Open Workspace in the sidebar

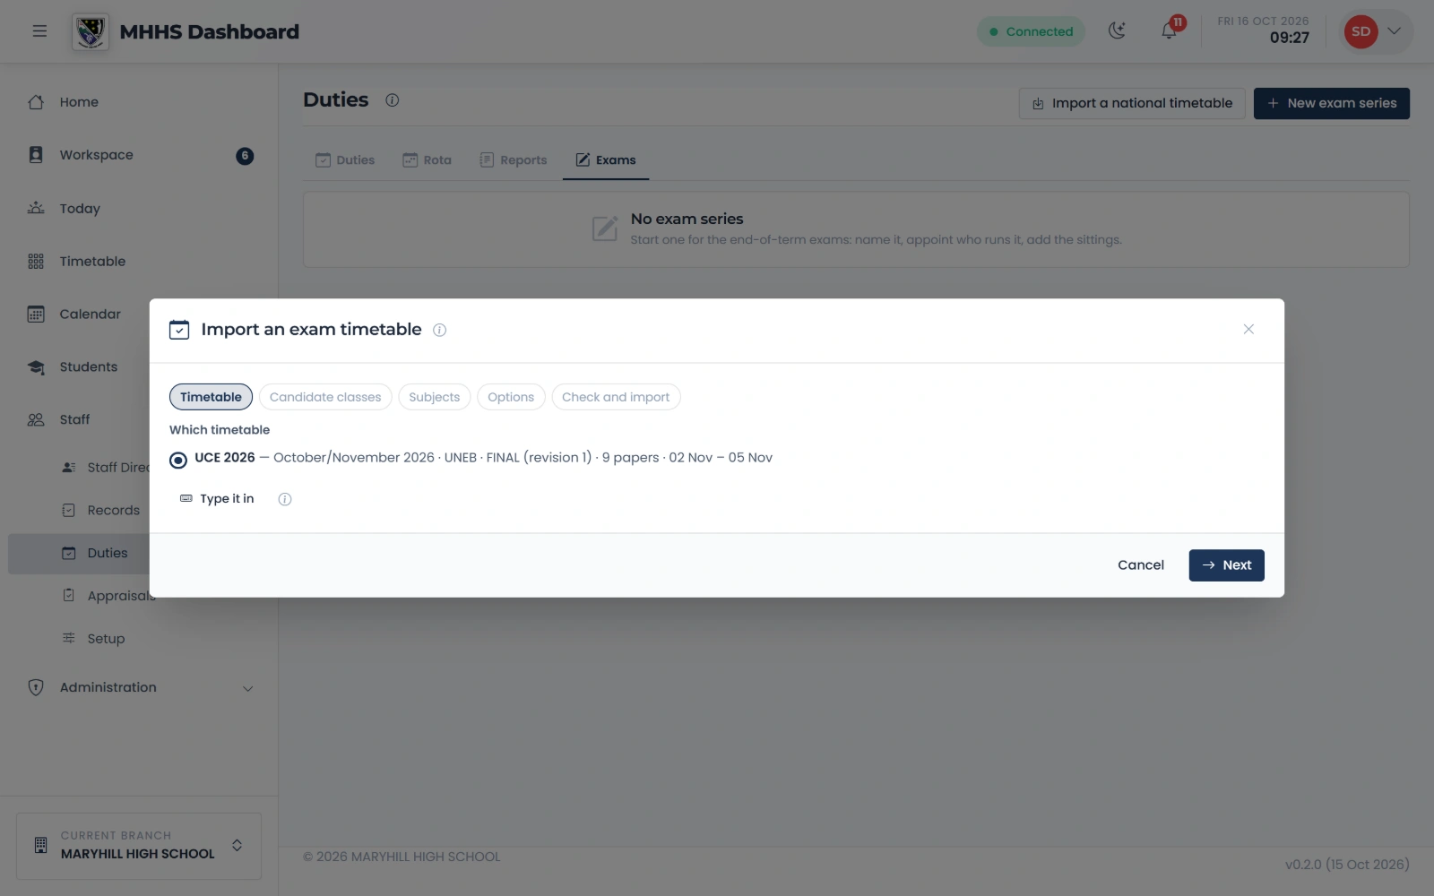[139, 155]
